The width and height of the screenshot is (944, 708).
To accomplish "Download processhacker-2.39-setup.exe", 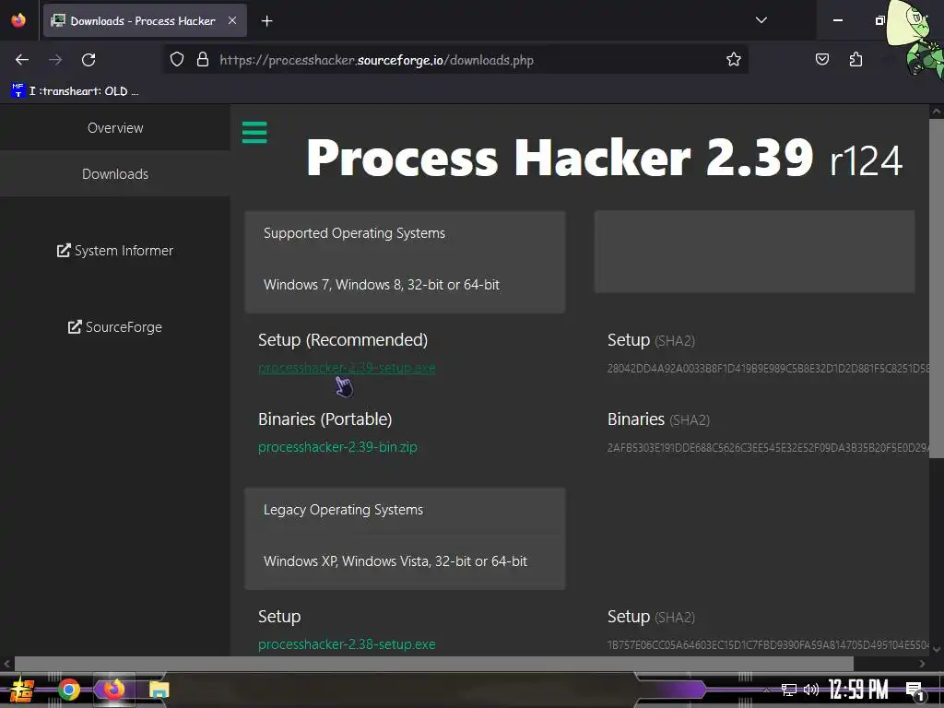I will (x=347, y=368).
